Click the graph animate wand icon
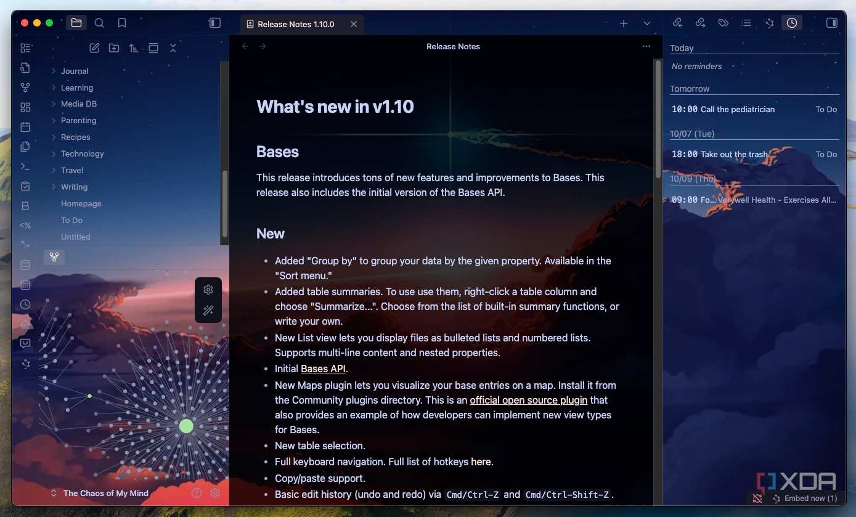856x517 pixels. pos(208,311)
